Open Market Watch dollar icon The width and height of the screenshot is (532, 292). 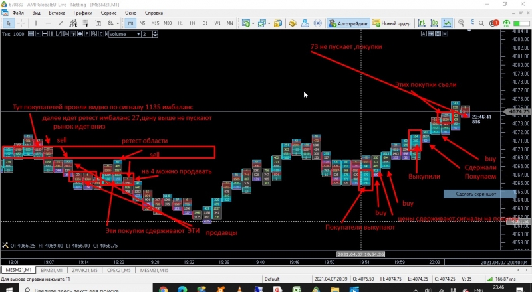[x=278, y=23]
